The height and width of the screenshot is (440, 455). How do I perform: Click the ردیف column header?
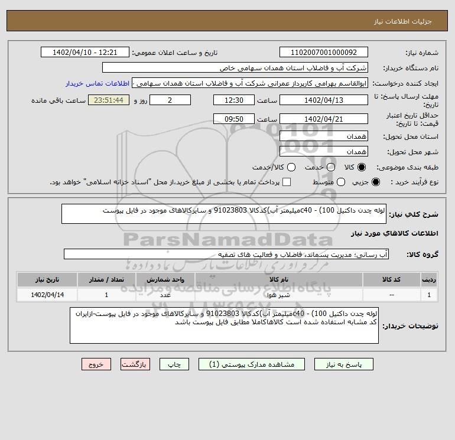point(428,279)
